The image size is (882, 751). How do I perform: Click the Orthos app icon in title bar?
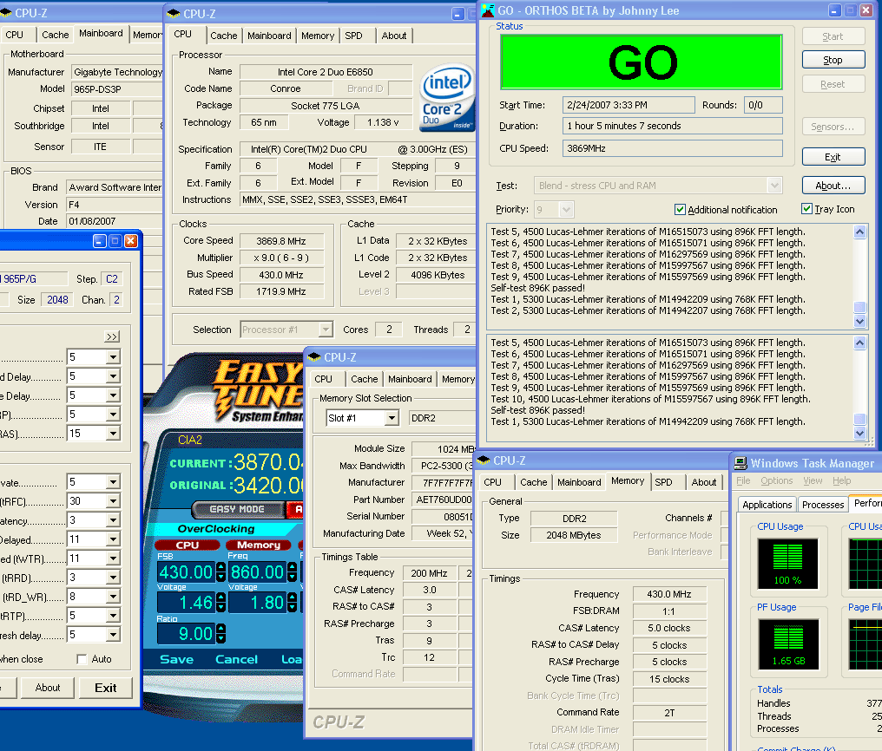pos(487,10)
